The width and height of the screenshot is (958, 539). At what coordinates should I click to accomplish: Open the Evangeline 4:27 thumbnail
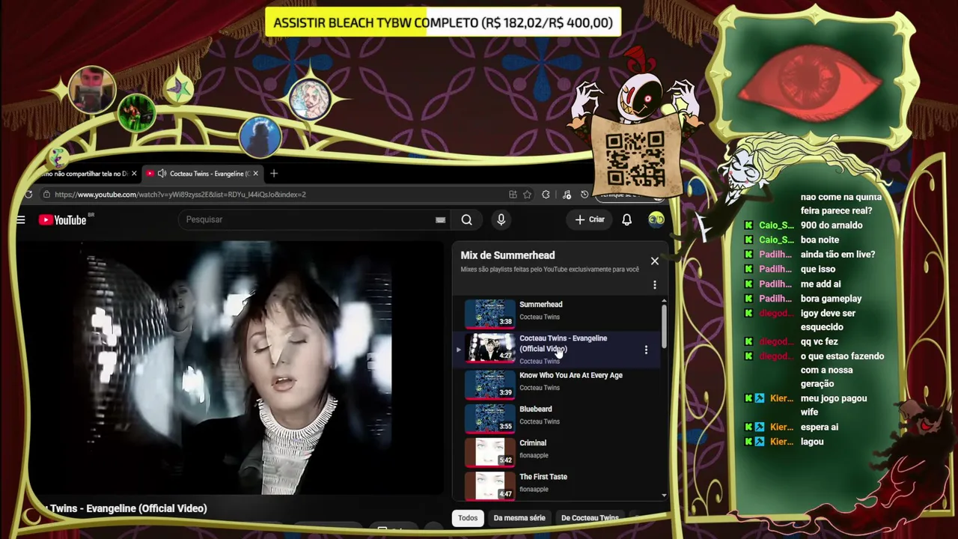pos(489,347)
